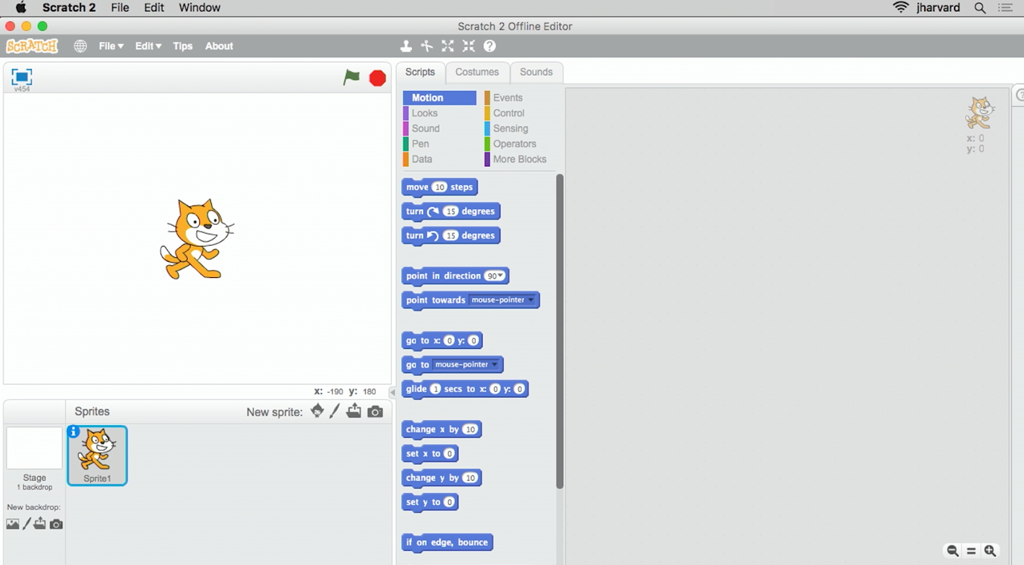
Task: Paint a new sprite with brush icon
Action: tap(335, 411)
